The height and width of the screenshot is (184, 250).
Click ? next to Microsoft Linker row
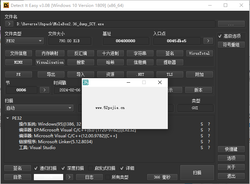pos(209,142)
